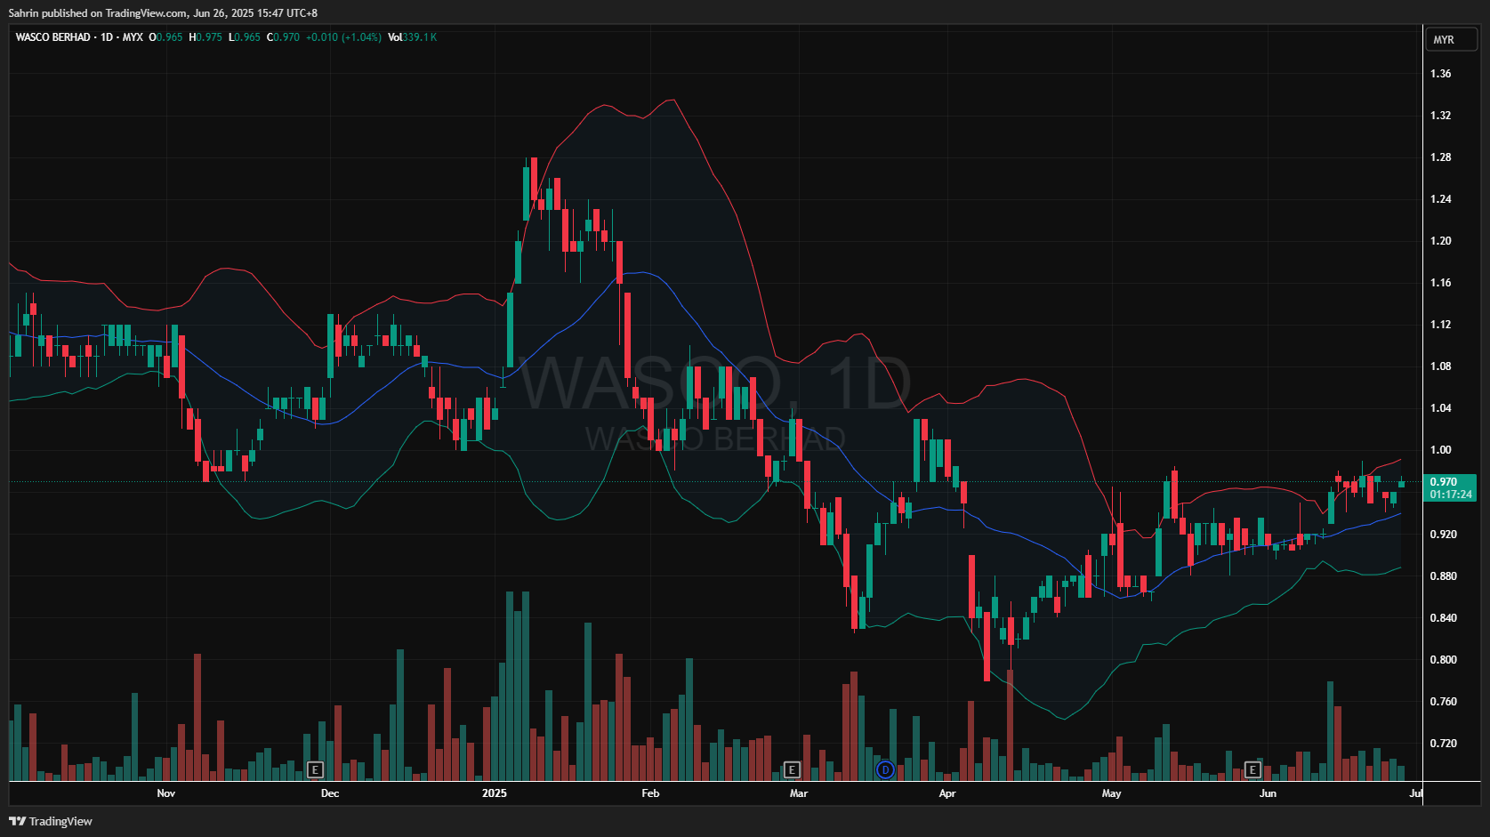The image size is (1490, 837).
Task: Click the March earnings E marker
Action: pos(793,769)
